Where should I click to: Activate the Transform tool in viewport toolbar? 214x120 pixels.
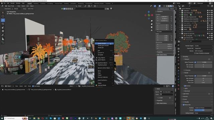point(3,31)
